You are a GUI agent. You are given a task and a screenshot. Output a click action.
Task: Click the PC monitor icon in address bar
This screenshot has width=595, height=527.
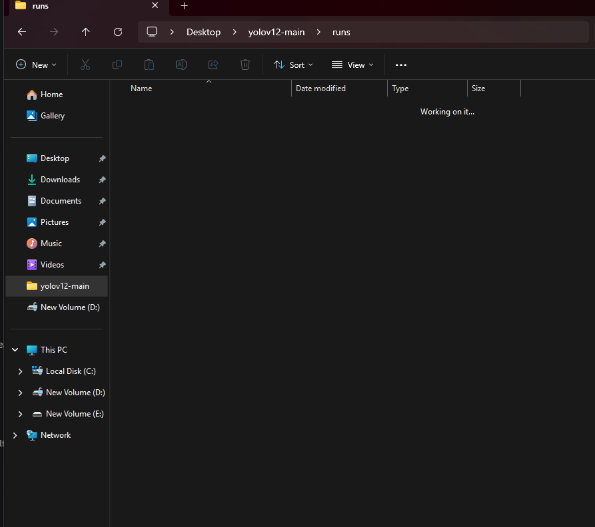[152, 32]
